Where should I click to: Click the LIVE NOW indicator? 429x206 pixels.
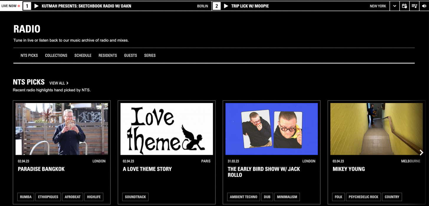coord(9,5)
